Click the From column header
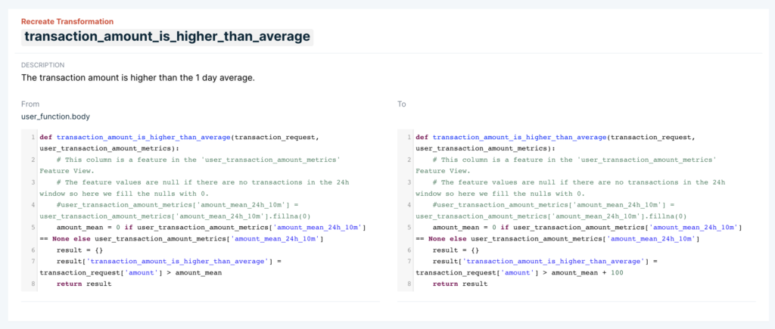 (30, 104)
